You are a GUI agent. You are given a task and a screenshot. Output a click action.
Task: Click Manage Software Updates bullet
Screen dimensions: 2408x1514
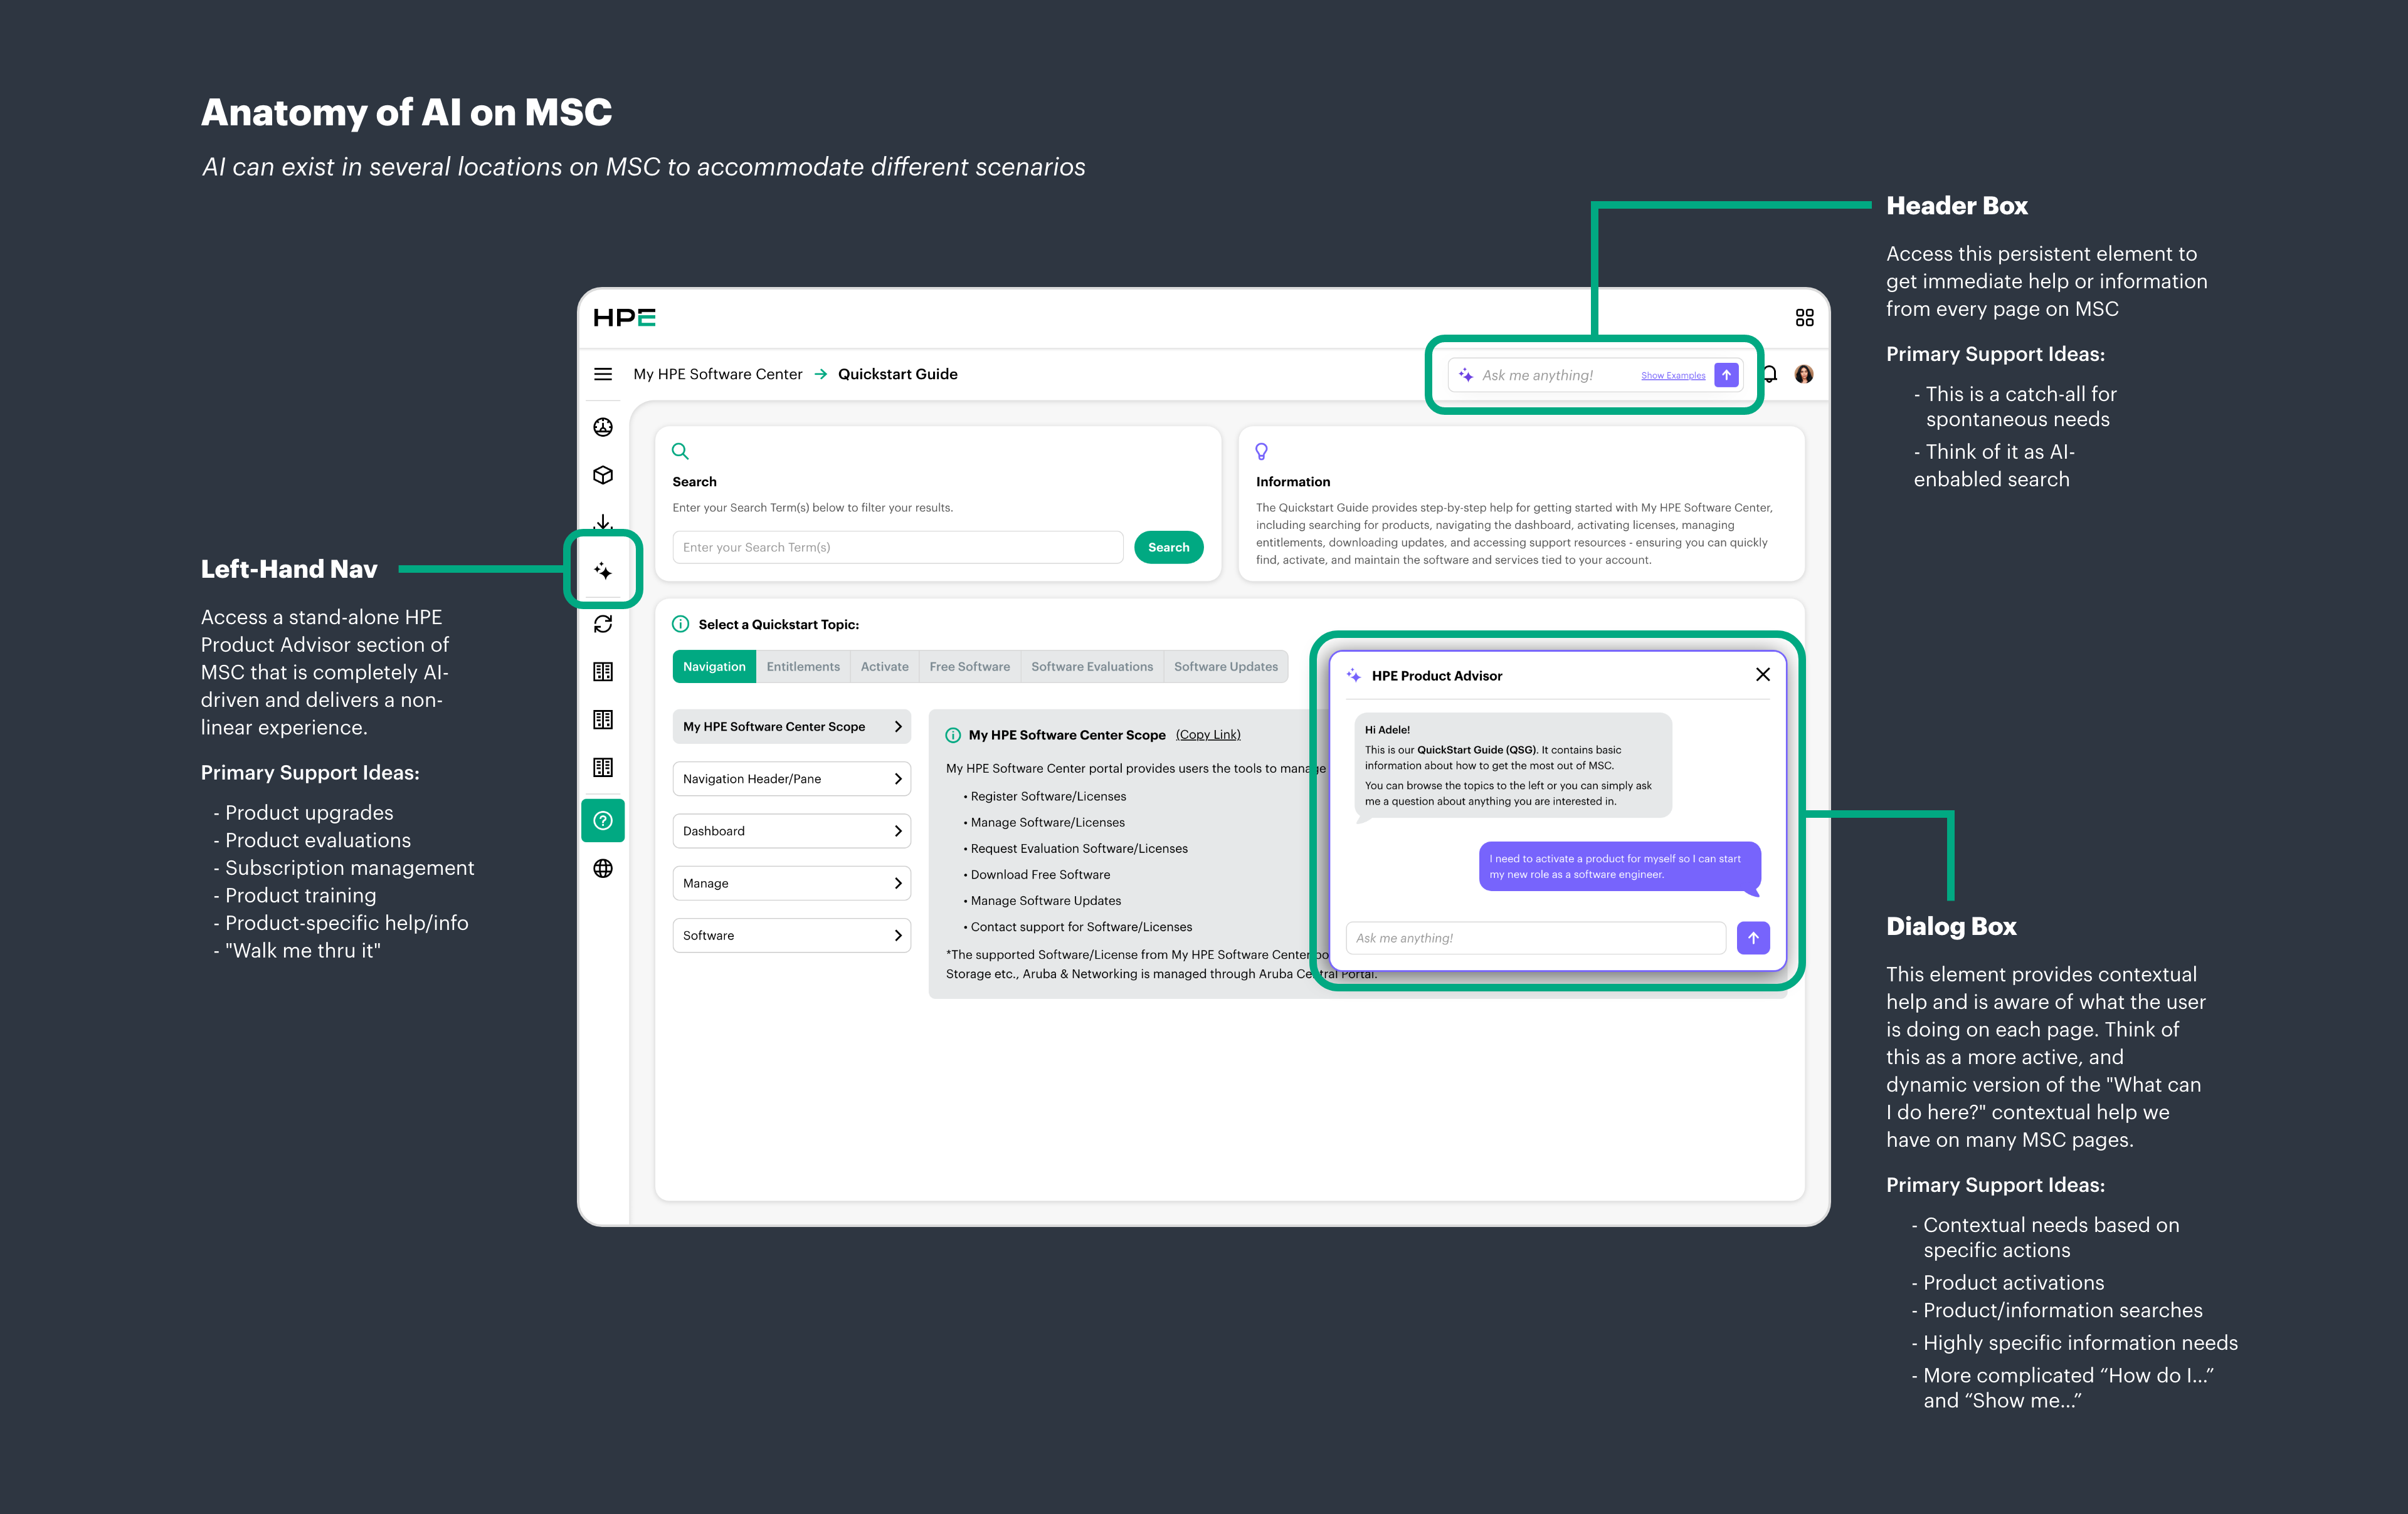click(x=1045, y=901)
